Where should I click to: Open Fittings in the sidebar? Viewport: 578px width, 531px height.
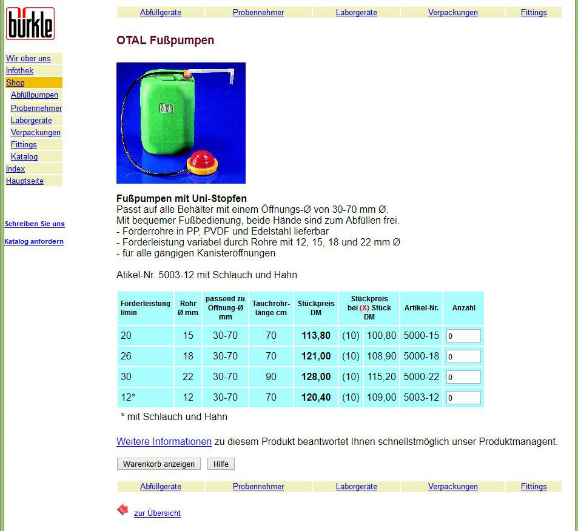pyautogui.click(x=24, y=145)
